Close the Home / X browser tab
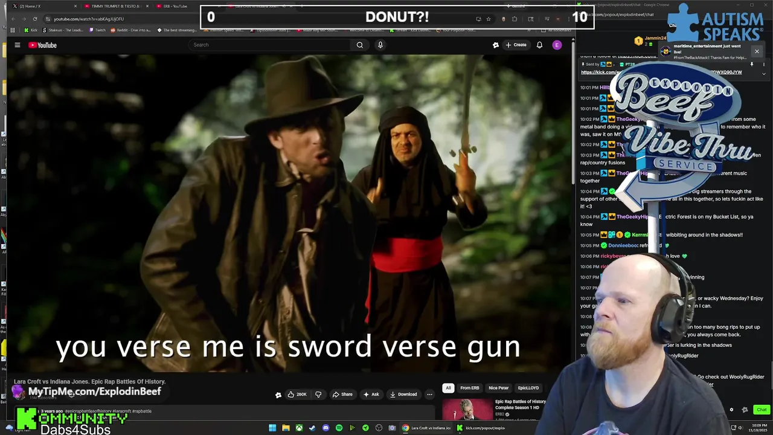Viewport: 773px width, 435px height. tap(75, 6)
